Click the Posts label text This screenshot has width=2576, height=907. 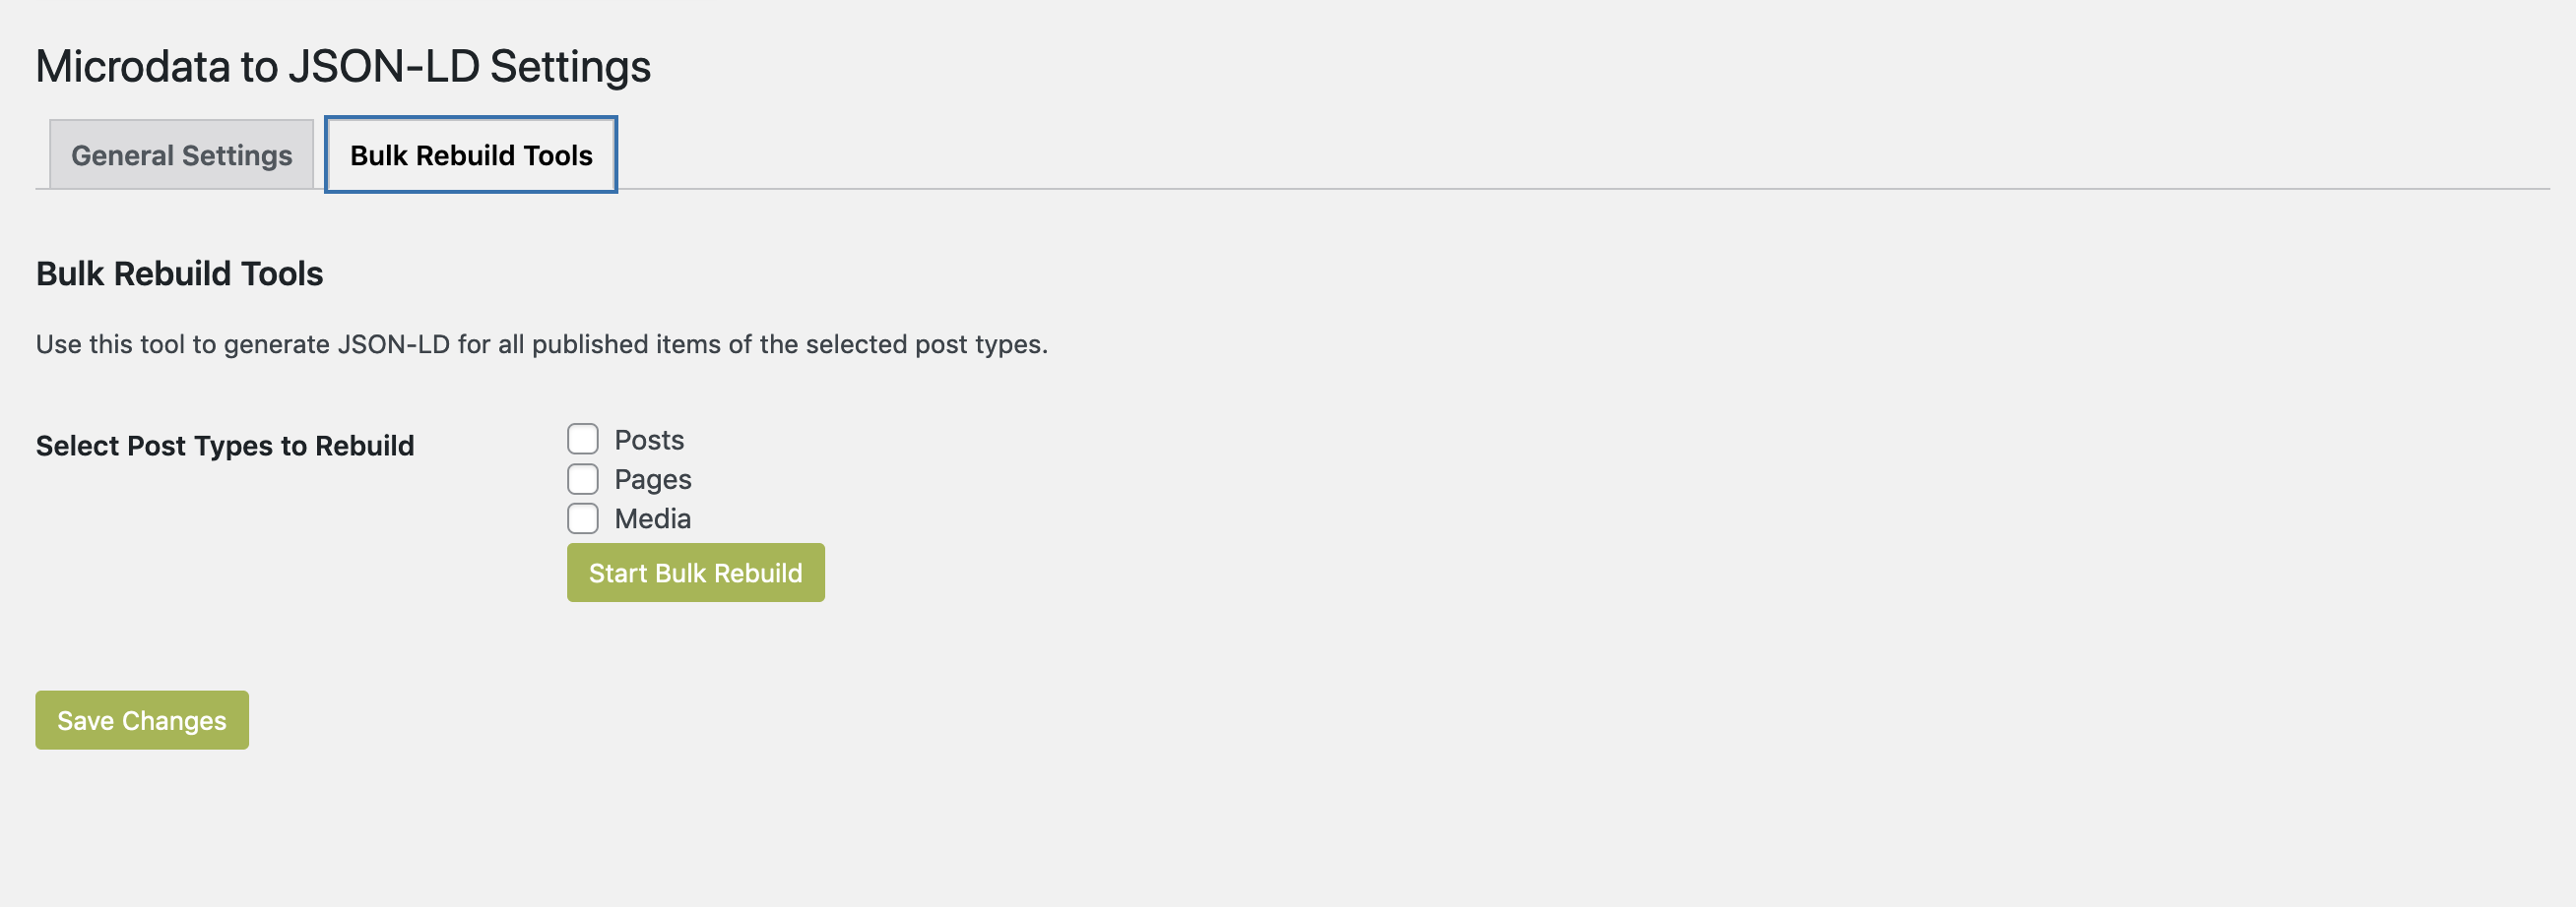tap(649, 440)
